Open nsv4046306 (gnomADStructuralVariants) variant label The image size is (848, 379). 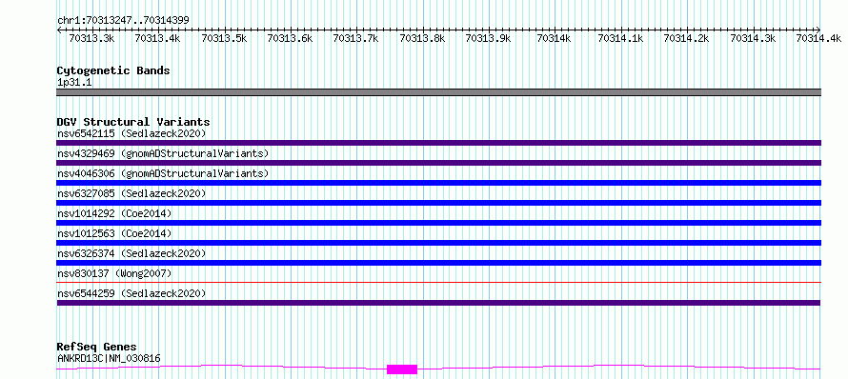(163, 173)
